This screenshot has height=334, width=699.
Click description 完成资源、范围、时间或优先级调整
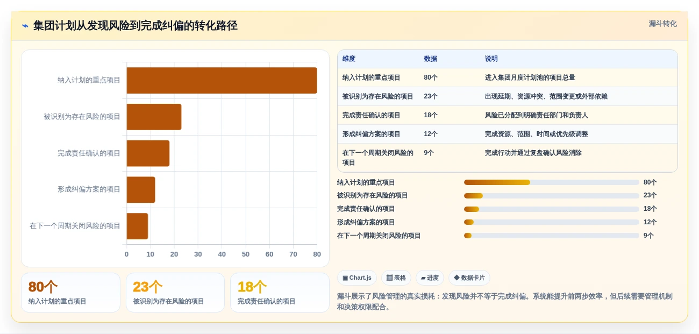click(537, 134)
